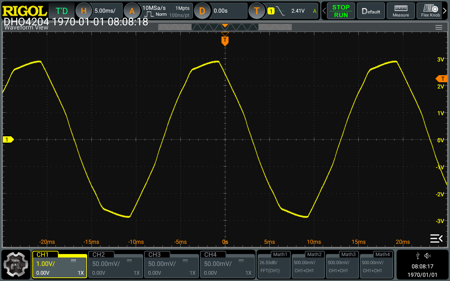The image size is (450, 281).
Task: Click the clock showing 08:08:17
Action: click(x=422, y=267)
